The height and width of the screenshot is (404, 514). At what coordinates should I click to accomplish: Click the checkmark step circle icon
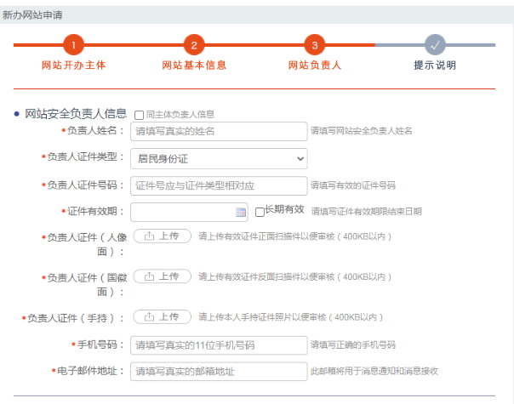(x=435, y=45)
